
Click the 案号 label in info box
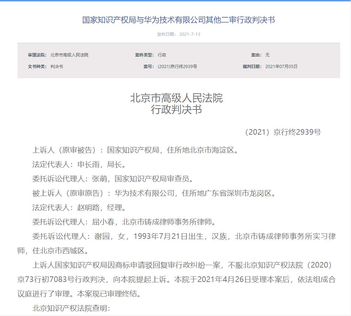149,67
